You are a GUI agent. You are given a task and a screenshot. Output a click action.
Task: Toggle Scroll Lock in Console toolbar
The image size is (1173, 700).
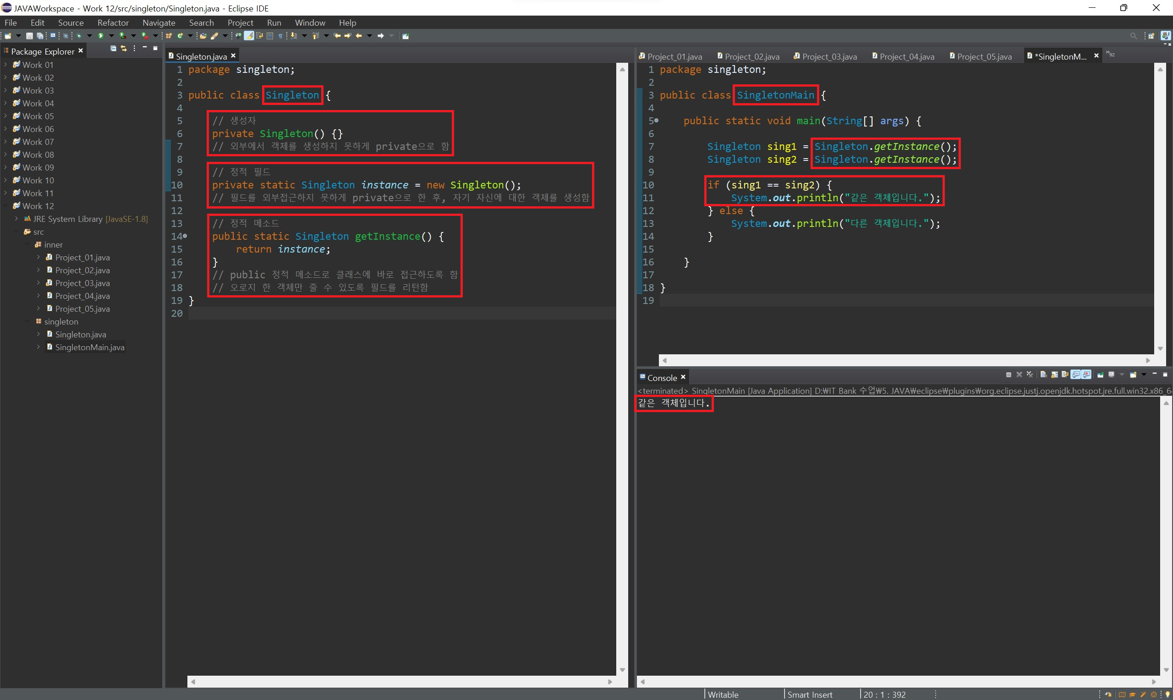[1055, 375]
